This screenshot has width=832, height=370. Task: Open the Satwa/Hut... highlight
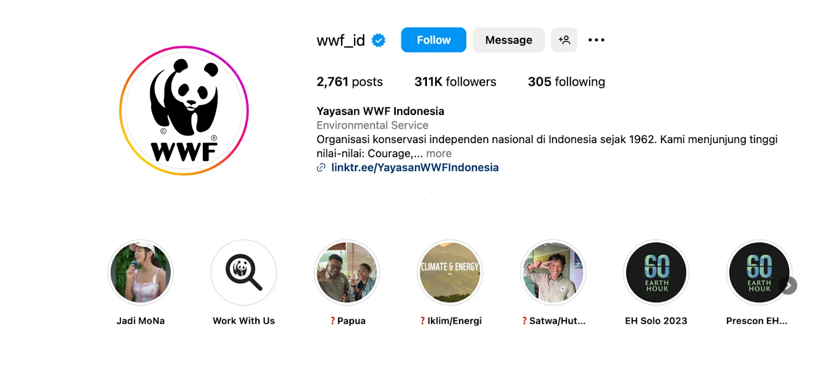pos(553,272)
